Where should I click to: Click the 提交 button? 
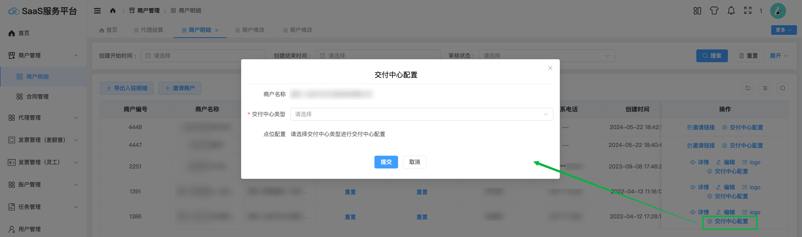click(x=386, y=162)
